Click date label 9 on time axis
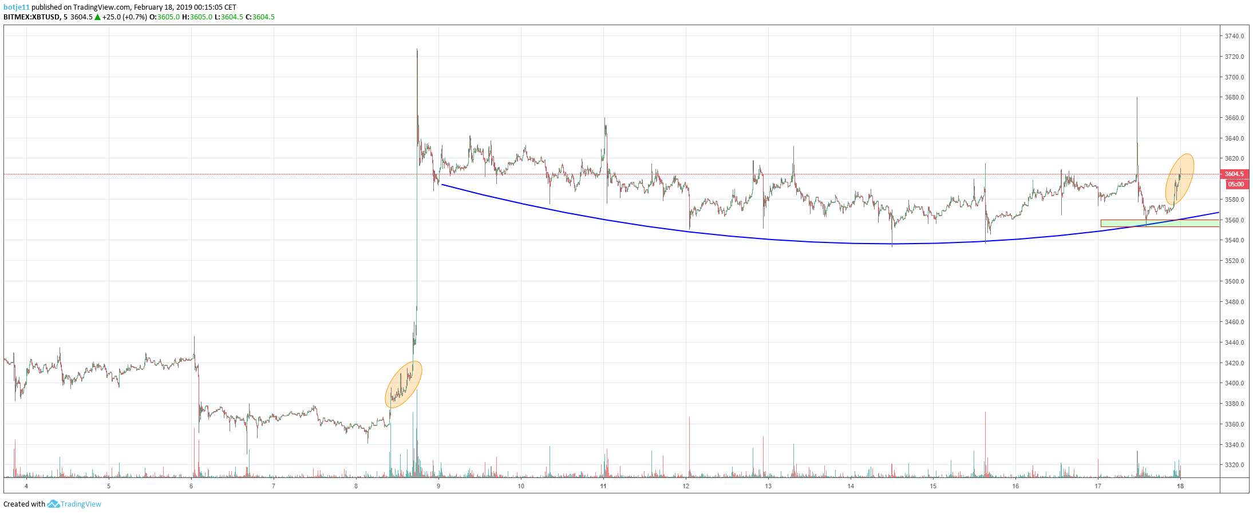Viewport: 1253px width, 514px height. click(438, 487)
